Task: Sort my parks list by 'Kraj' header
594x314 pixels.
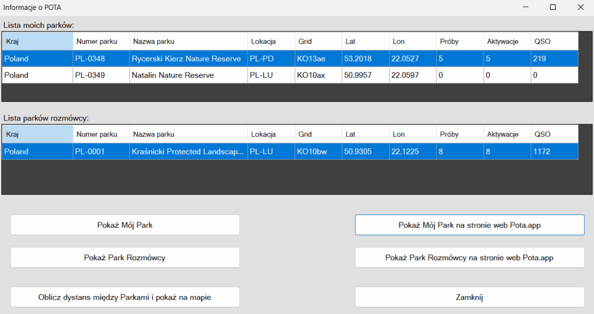Action: point(38,41)
